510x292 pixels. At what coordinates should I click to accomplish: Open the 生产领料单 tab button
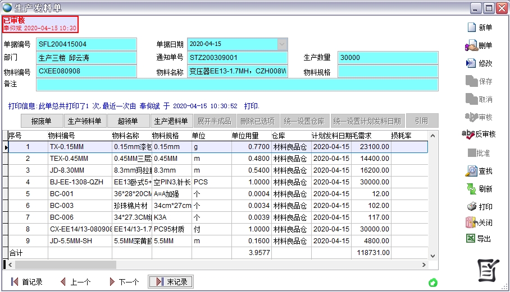tap(84, 120)
